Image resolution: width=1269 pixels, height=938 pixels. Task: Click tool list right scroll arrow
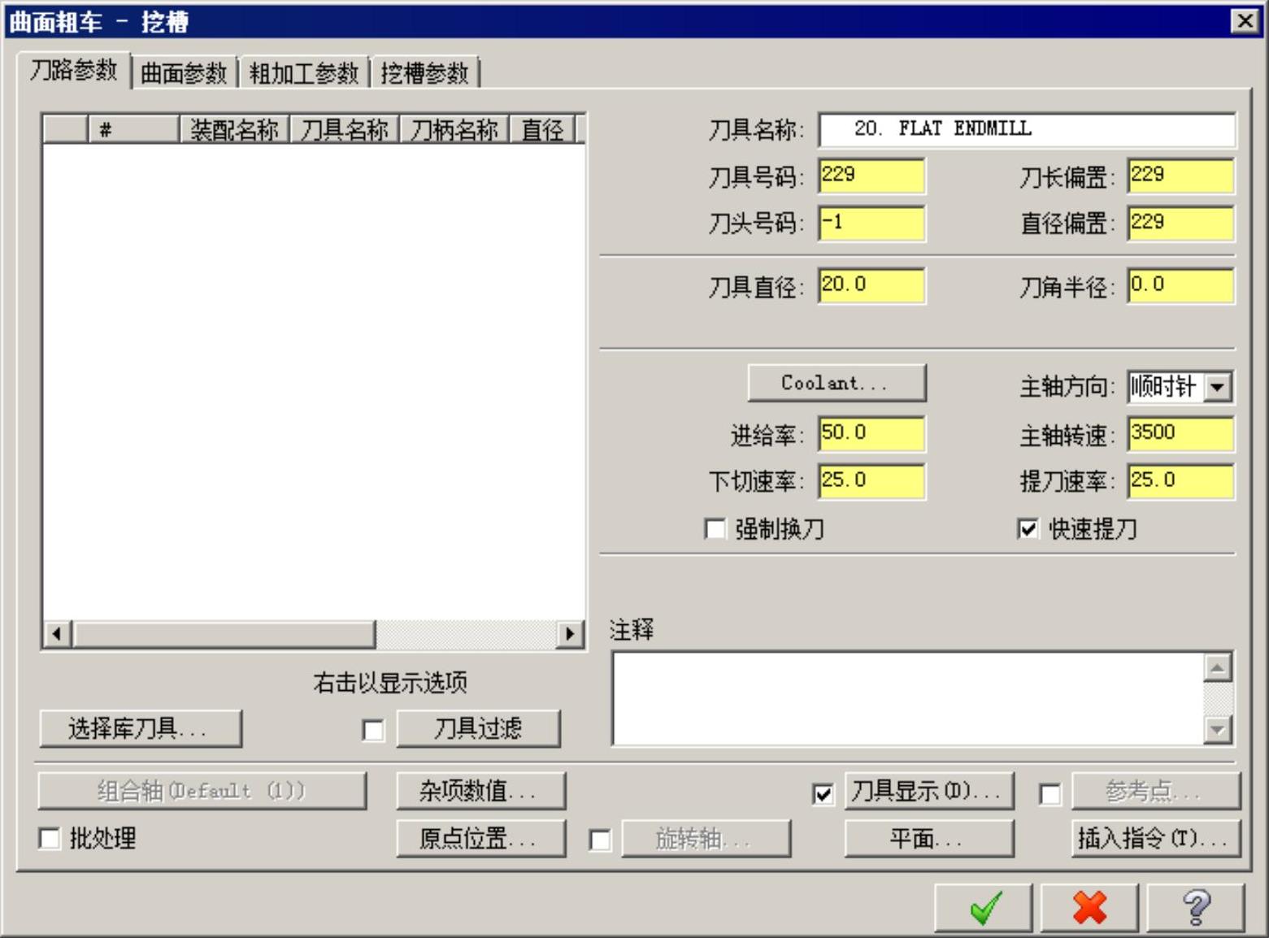(570, 633)
